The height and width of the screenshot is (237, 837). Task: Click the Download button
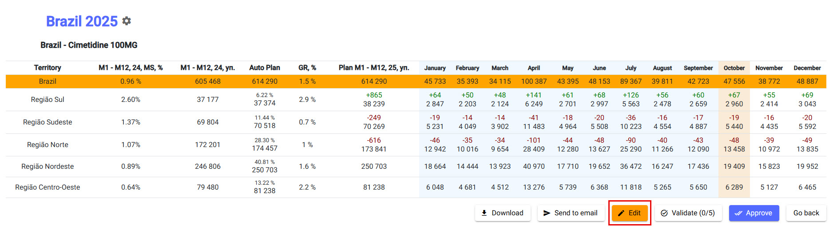pos(503,213)
